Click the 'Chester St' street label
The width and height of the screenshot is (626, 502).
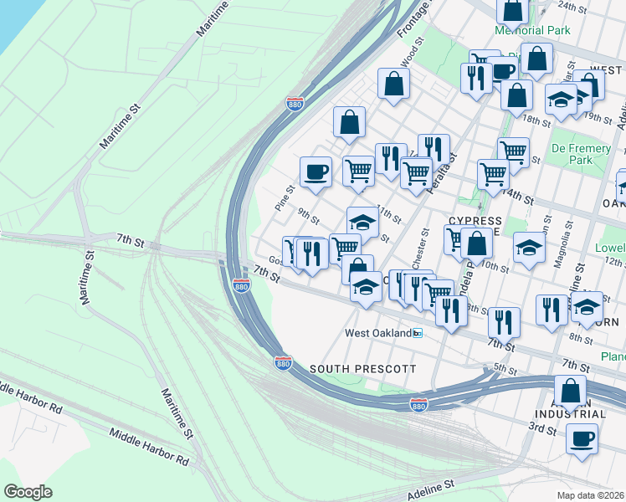pyautogui.click(x=421, y=249)
